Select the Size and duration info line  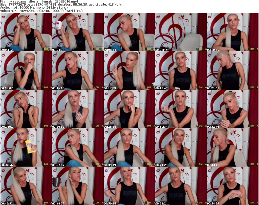click(61, 5)
